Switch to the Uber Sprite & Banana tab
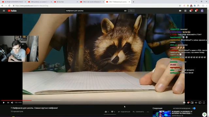Screen dimensions: 209x117 tap(92, 2)
